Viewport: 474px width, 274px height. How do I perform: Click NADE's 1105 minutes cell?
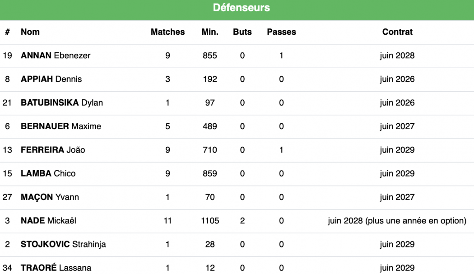pyautogui.click(x=210, y=221)
